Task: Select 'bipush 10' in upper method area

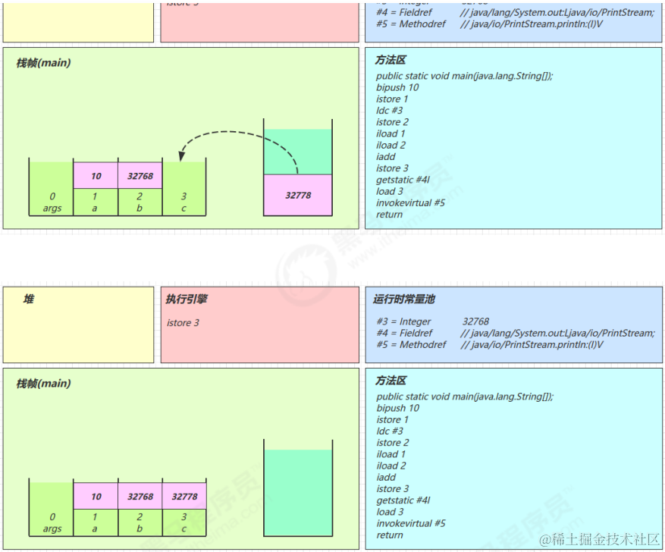Action: 397,87
